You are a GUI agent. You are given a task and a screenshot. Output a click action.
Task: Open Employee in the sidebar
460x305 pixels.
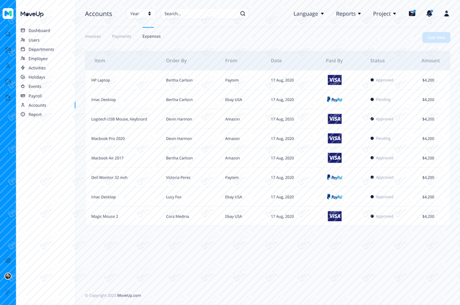38,59
